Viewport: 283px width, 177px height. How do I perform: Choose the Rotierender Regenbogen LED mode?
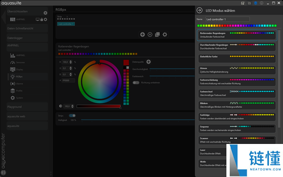[x=237, y=35]
